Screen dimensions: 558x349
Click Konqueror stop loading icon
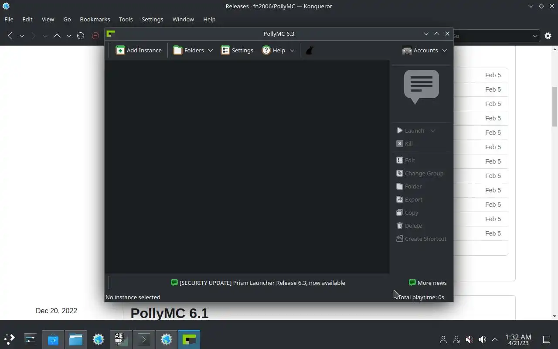click(x=95, y=36)
